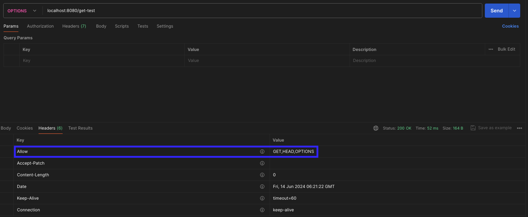Image resolution: width=528 pixels, height=217 pixels.
Task: Open the Test Results tab
Action: point(80,128)
